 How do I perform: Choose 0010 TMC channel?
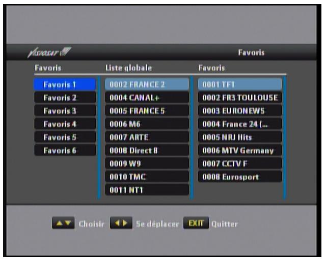coord(147,177)
